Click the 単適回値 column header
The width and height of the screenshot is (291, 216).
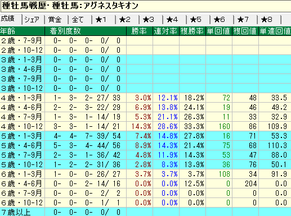275,31
